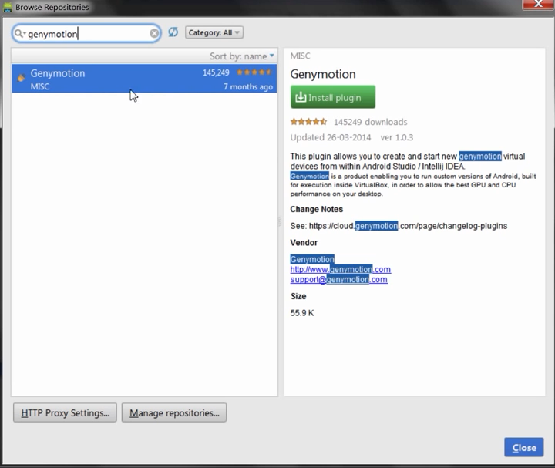Screen dimensions: 555x468
Task: Click the search magnifier icon with history arrow
Action: pyautogui.click(x=20, y=34)
